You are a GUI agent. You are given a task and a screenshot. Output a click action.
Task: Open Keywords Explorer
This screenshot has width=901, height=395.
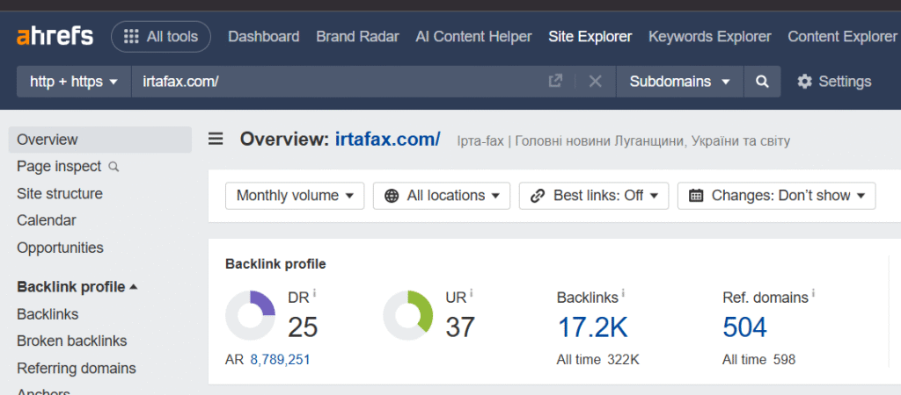click(710, 37)
